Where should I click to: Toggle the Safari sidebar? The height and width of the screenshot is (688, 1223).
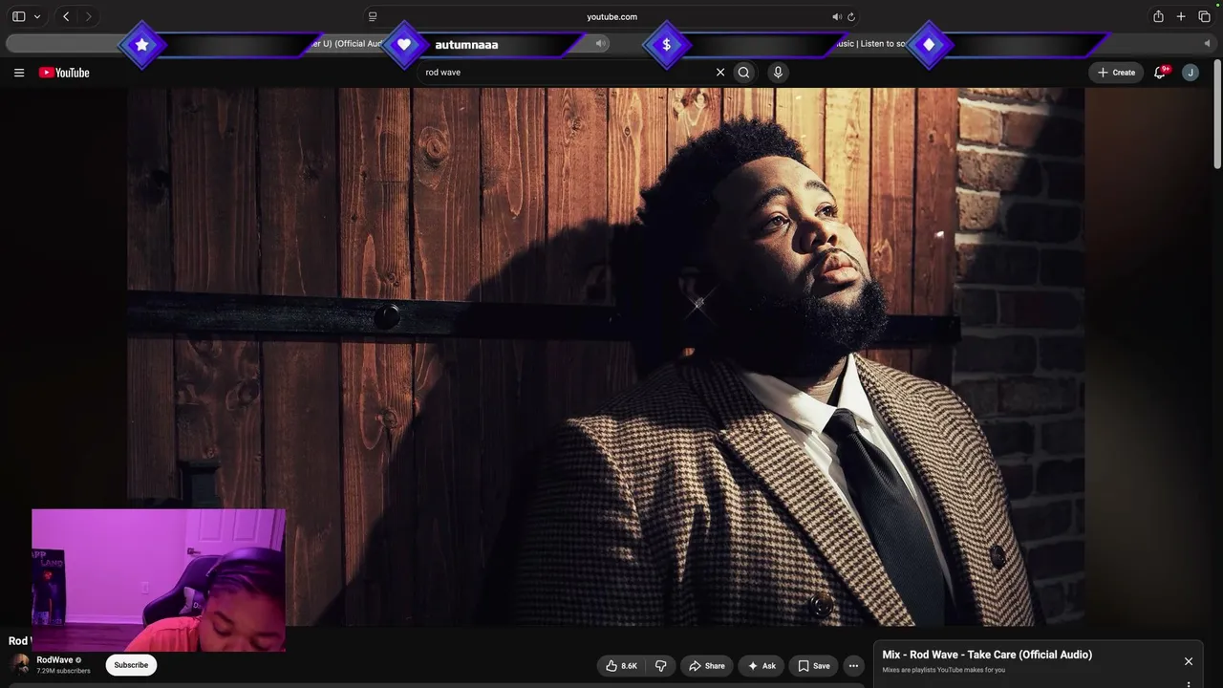tap(18, 16)
